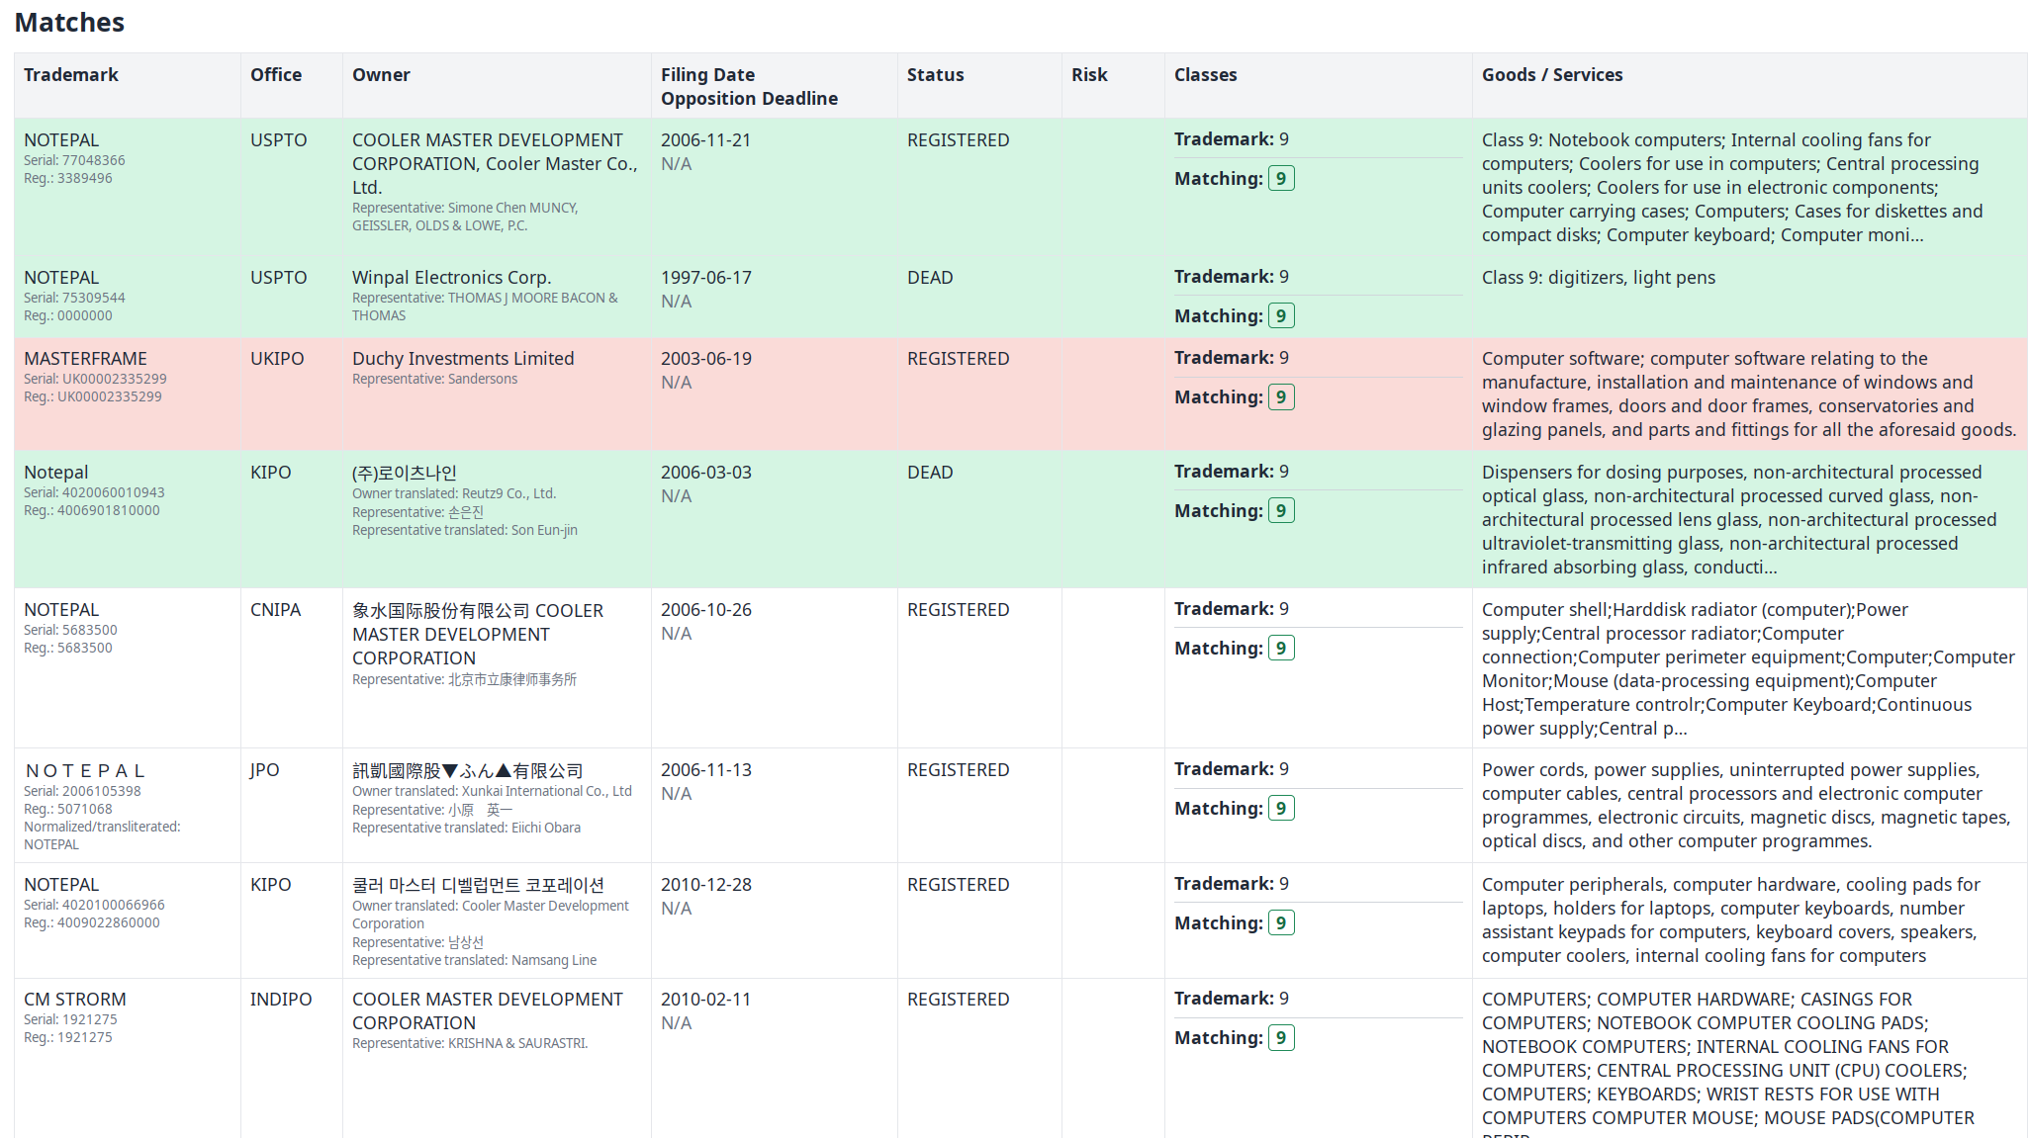Click representative KRISHNA & SAURASTRI
The width and height of the screenshot is (2030, 1138).
pyautogui.click(x=517, y=1043)
